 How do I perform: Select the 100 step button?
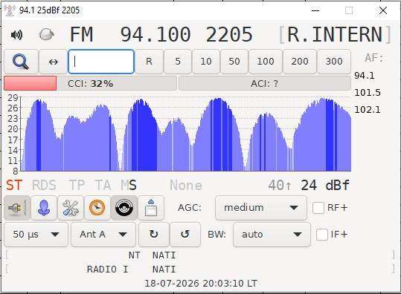pos(266,62)
